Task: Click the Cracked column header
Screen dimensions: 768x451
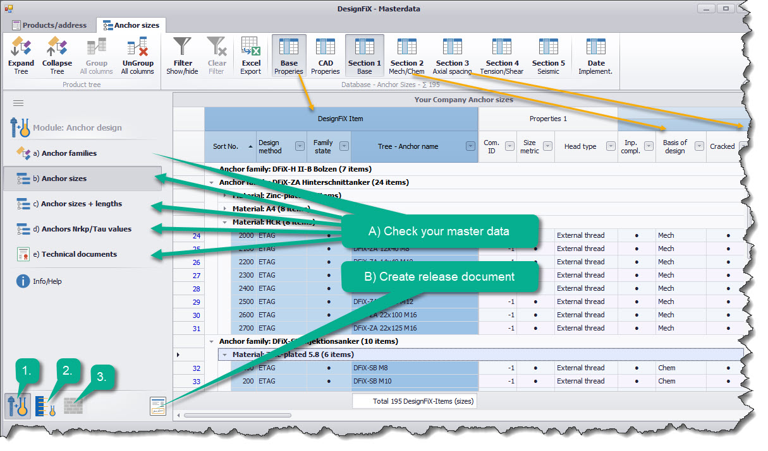Action: pos(722,146)
